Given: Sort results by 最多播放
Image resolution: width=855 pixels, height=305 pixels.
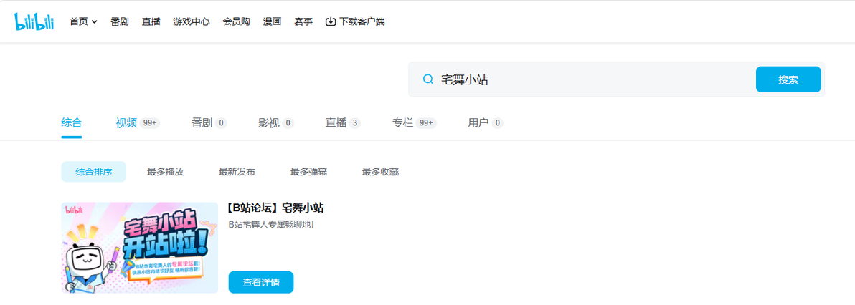Looking at the screenshot, I should pos(165,172).
